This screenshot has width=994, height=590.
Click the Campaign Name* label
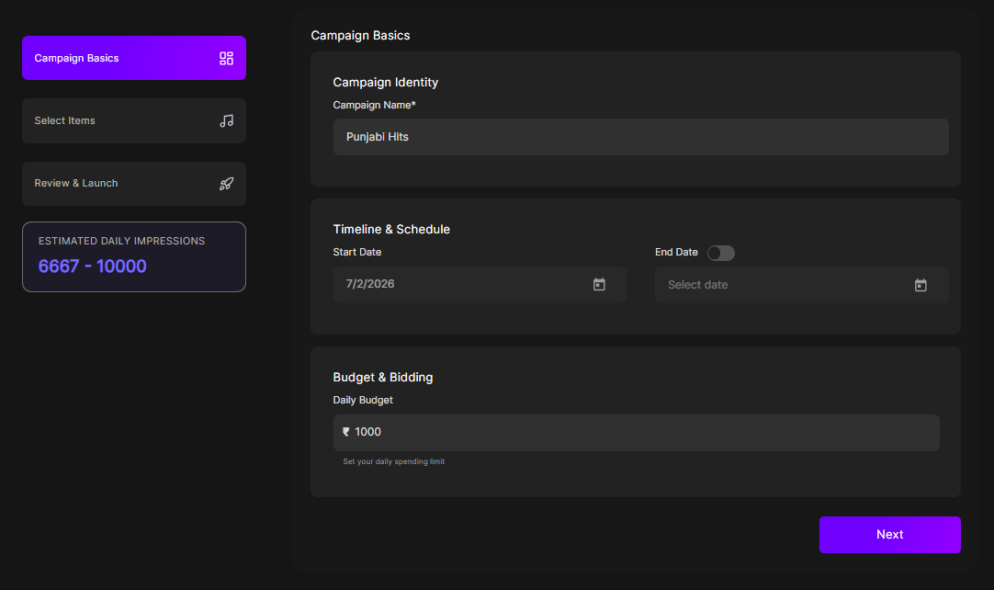point(374,106)
